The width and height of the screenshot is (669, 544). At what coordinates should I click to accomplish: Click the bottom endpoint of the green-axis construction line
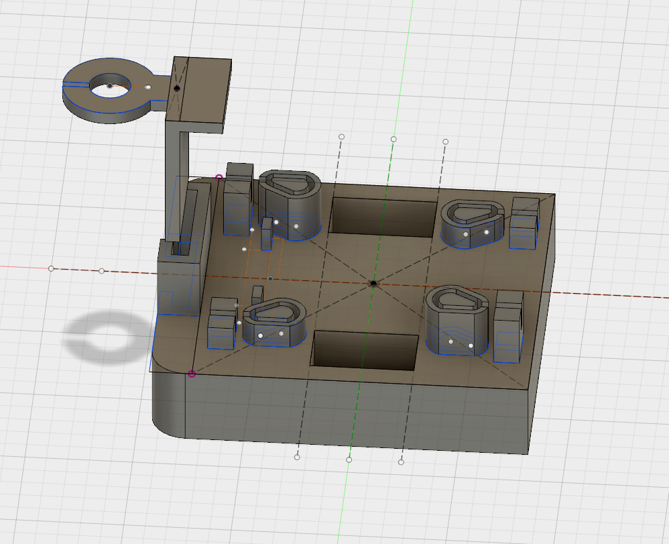[349, 460]
